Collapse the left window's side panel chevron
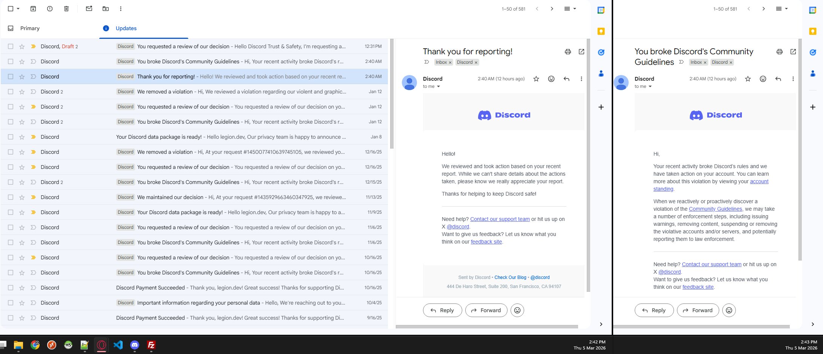 601,324
